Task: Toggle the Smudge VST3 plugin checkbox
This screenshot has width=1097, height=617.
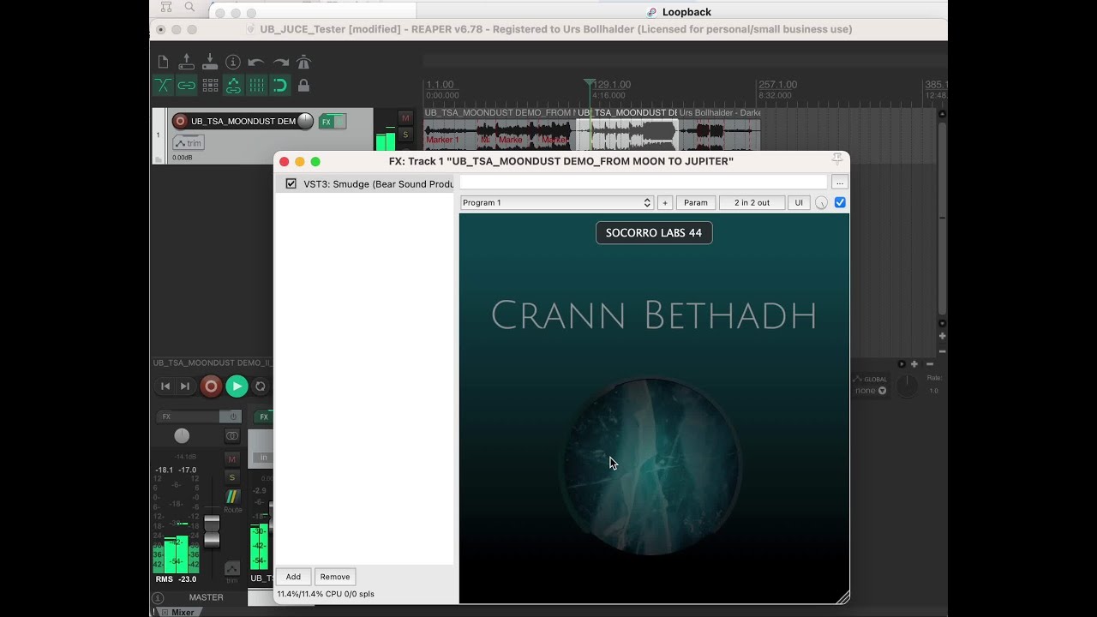Action: pos(291,183)
